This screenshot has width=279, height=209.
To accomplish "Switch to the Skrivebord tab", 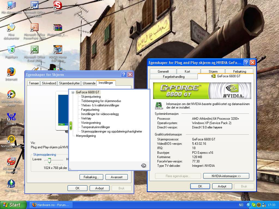I will point(49,83).
